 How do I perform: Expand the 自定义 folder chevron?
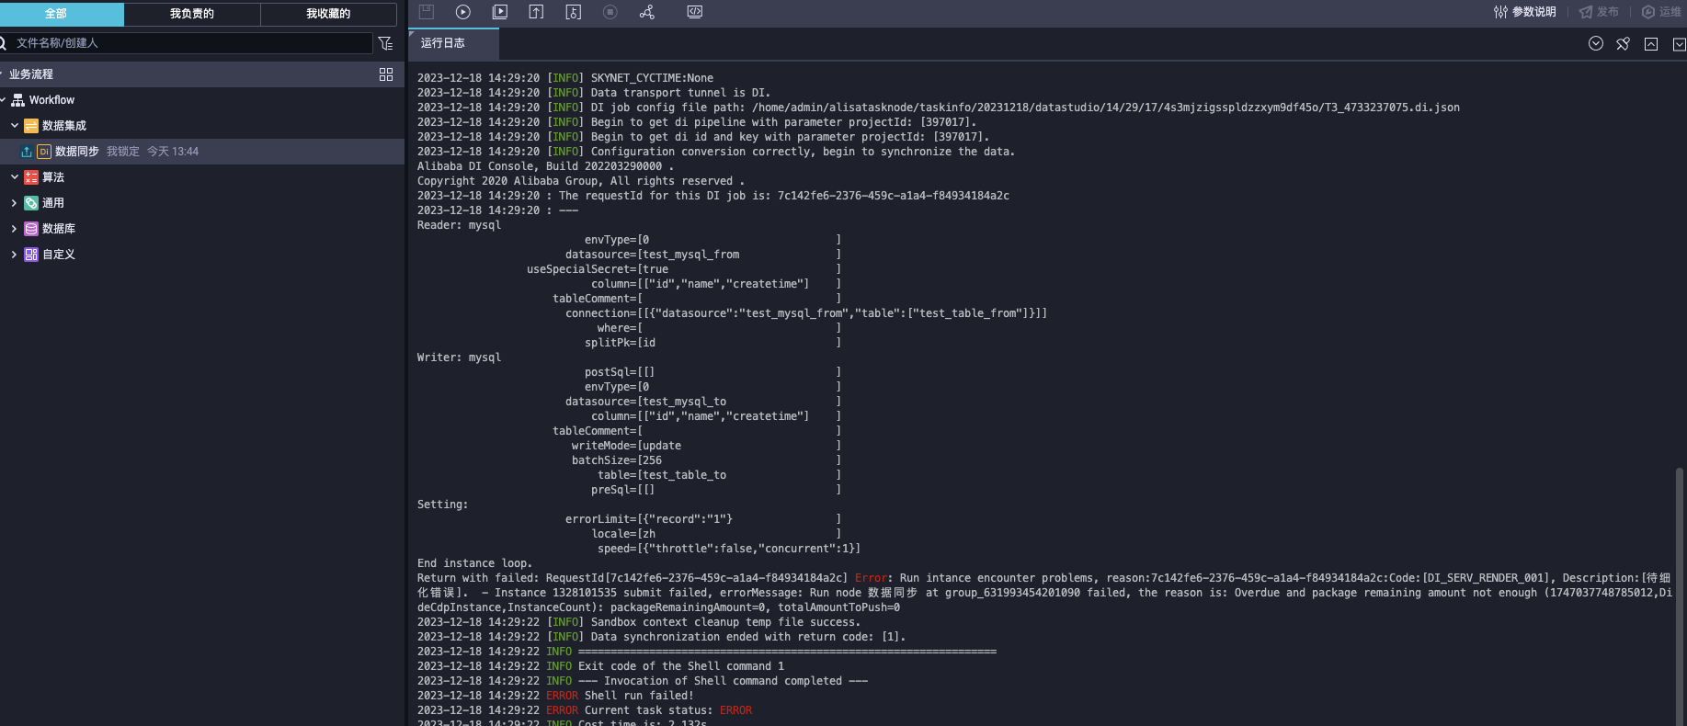coord(14,255)
